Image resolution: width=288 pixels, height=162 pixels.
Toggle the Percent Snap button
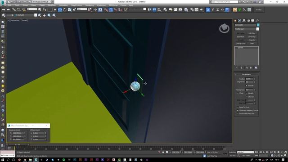(115, 9)
